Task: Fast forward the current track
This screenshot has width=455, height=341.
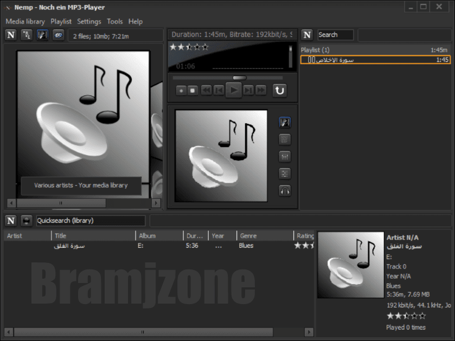Action: click(261, 91)
